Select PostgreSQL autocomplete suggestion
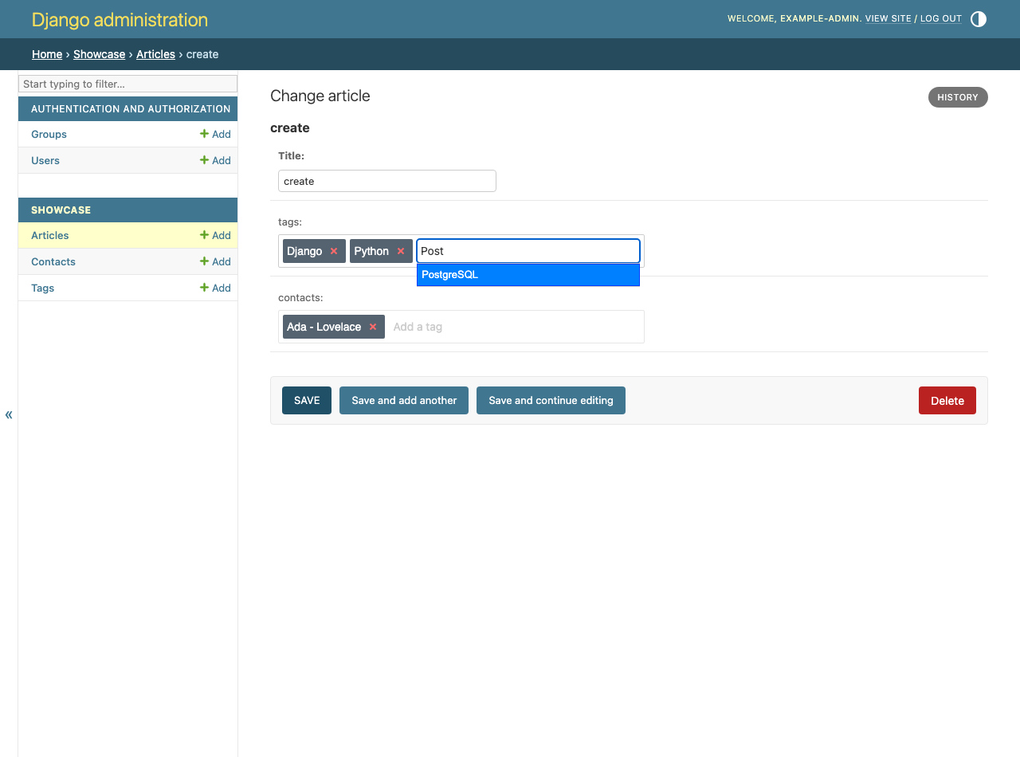 (528, 275)
